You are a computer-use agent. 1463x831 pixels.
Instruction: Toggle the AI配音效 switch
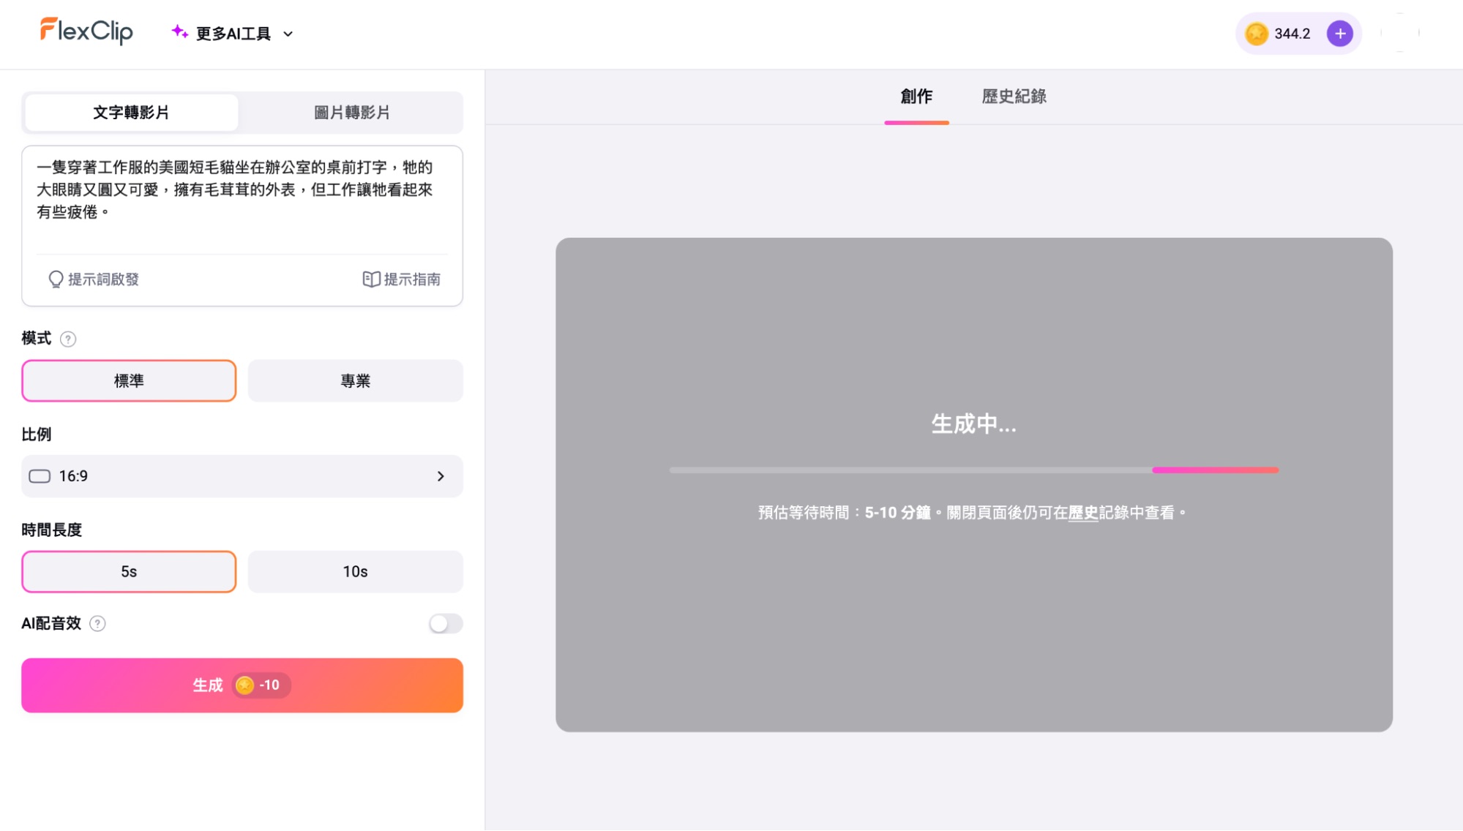[x=445, y=624]
